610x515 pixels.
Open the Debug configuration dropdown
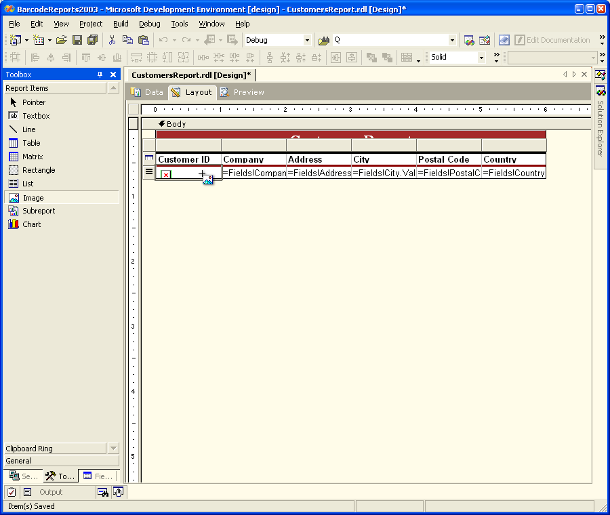(x=307, y=40)
